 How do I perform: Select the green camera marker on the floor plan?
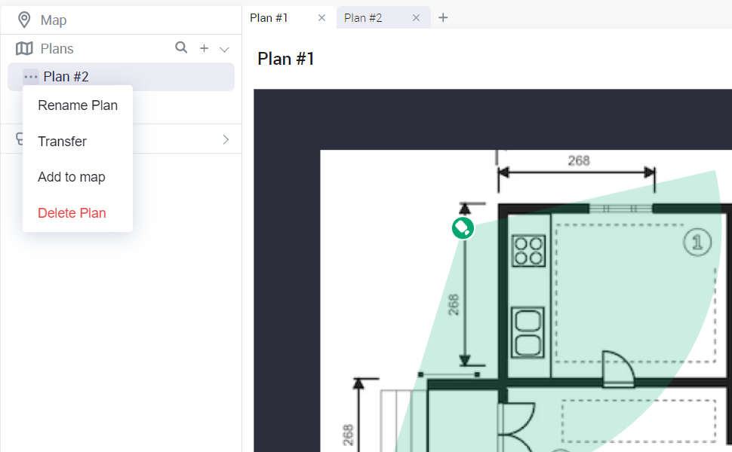click(463, 228)
